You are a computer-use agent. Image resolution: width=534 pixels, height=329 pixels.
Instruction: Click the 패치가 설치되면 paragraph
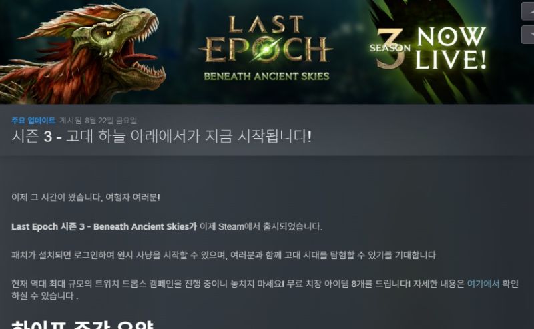point(224,255)
